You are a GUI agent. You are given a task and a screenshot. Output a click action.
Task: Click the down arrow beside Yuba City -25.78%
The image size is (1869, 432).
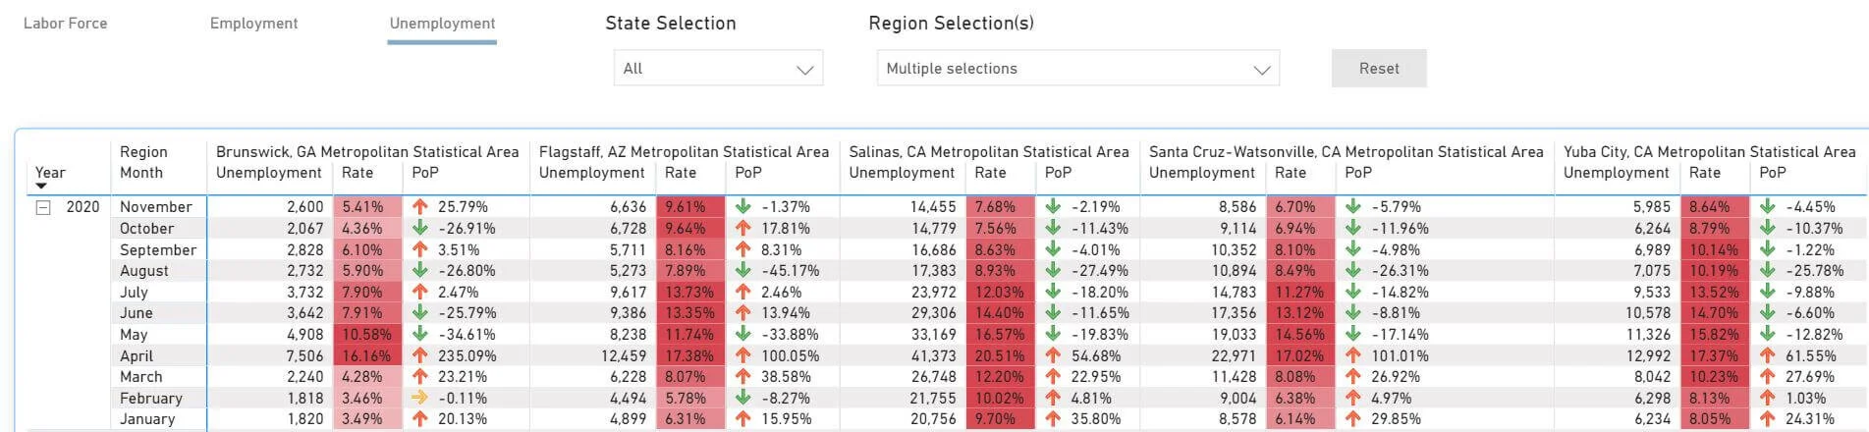[x=1768, y=271]
